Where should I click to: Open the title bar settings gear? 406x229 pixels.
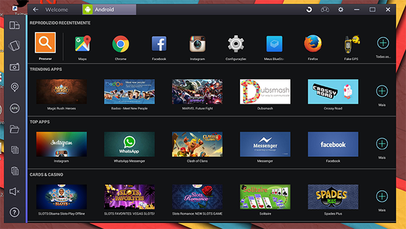[341, 10]
